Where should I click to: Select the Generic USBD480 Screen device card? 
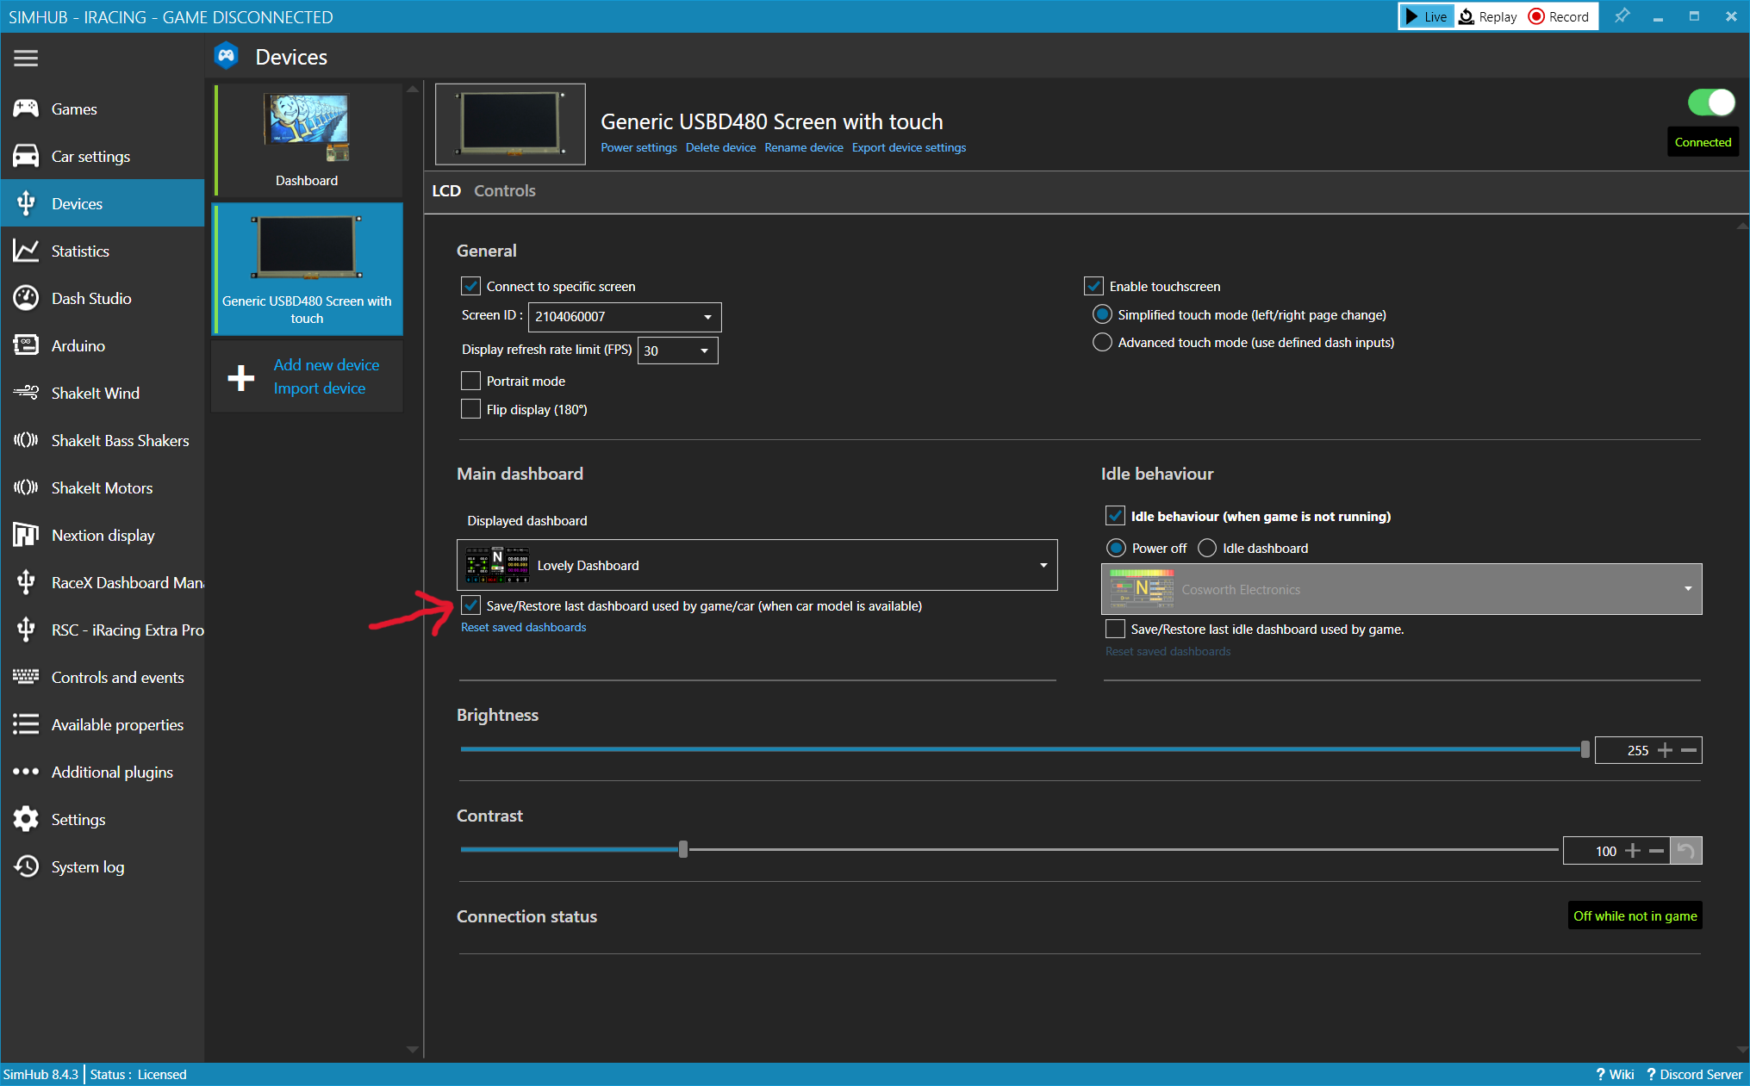point(307,269)
